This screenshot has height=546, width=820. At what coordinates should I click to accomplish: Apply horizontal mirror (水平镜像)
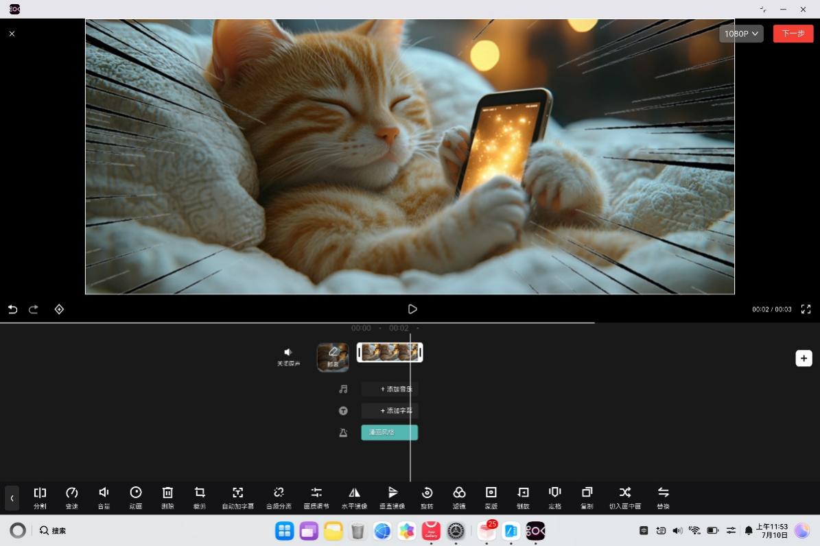(x=354, y=497)
